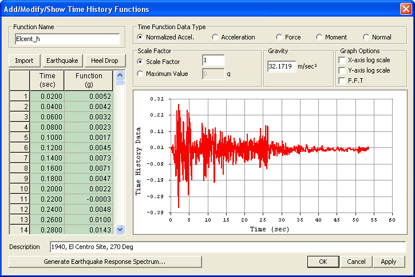Open the Earthquake record selector
415x277 pixels.
tap(62, 61)
